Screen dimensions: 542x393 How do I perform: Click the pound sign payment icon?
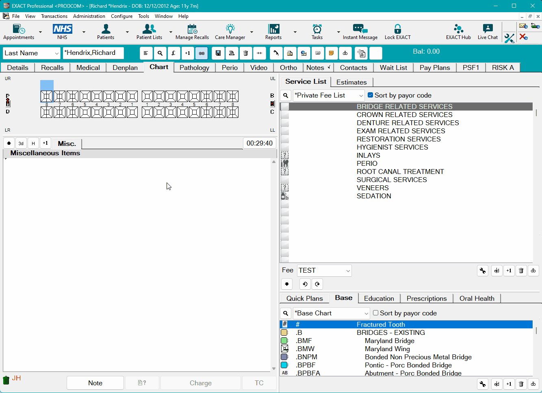pos(174,53)
